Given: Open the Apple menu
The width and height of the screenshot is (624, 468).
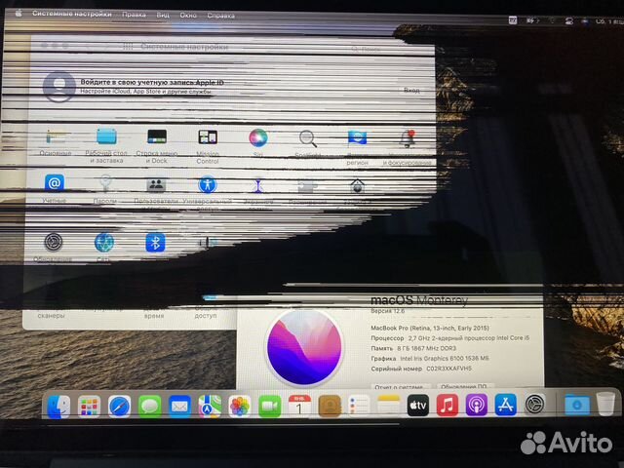Looking at the screenshot, I should (19, 14).
